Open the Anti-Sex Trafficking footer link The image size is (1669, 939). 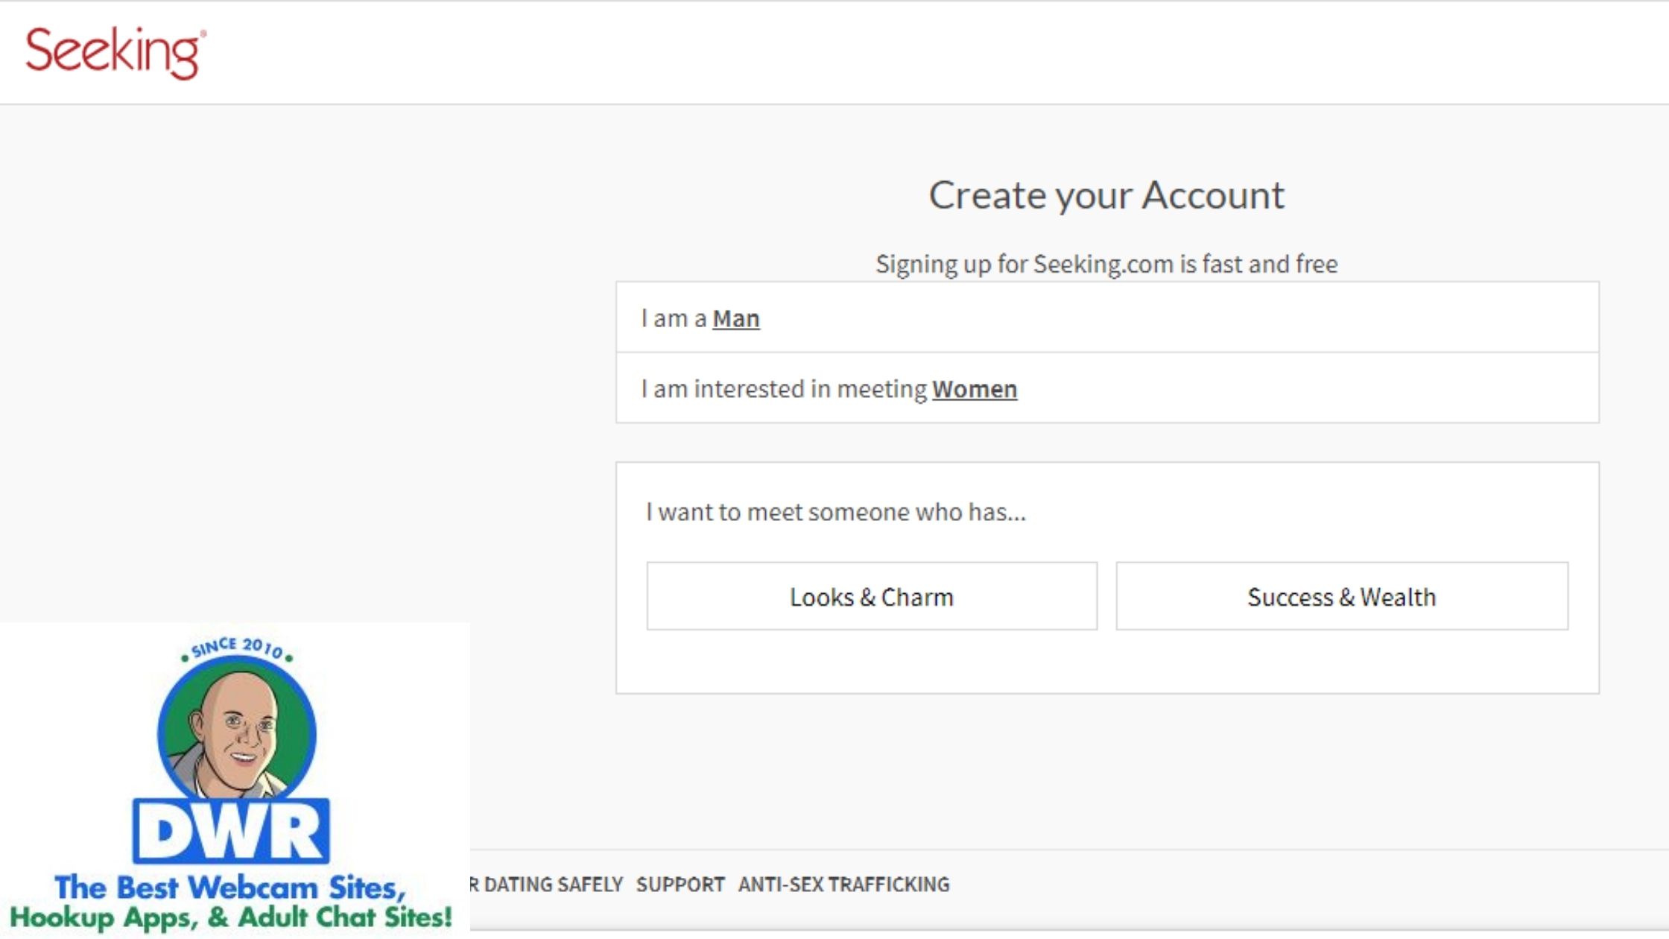[843, 885]
